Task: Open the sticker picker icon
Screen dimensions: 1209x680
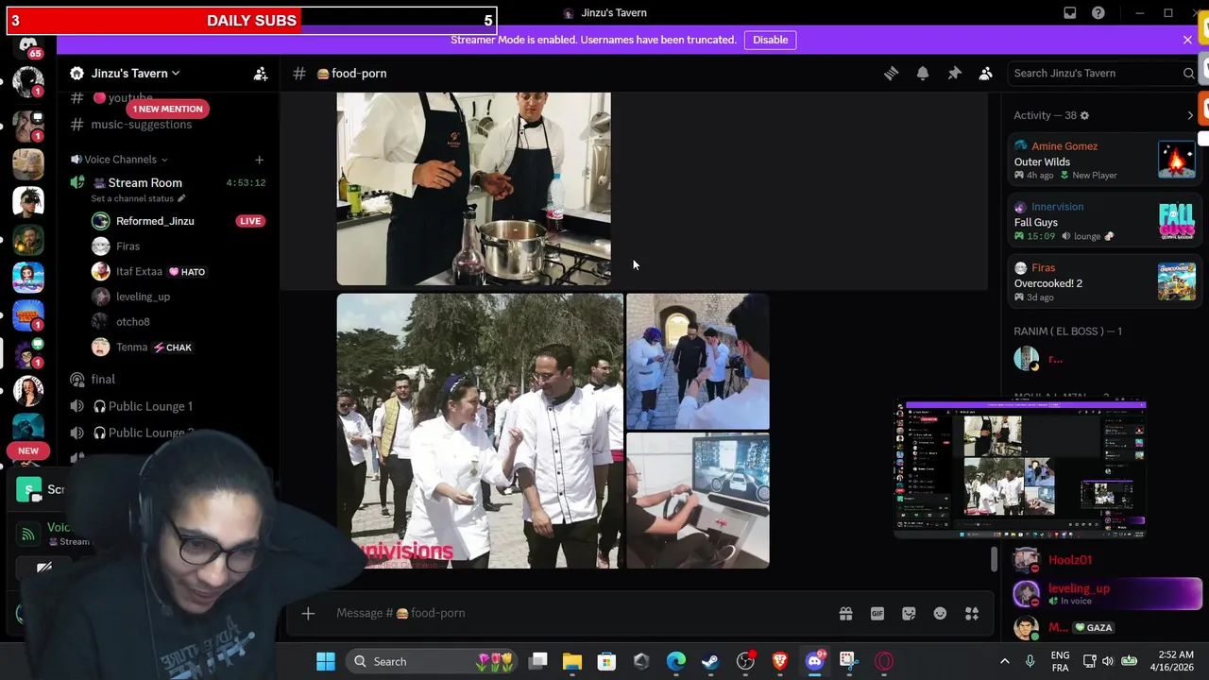Action: click(909, 613)
